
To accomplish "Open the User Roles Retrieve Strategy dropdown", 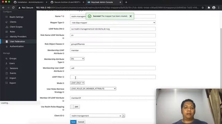I will 93,89.
